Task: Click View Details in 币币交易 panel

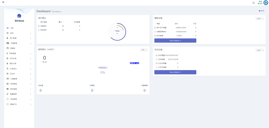Action: click(x=175, y=72)
